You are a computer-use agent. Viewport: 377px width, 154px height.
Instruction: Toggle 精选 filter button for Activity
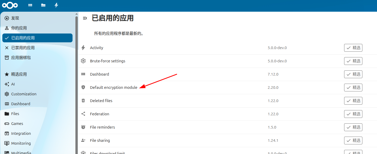(x=353, y=48)
